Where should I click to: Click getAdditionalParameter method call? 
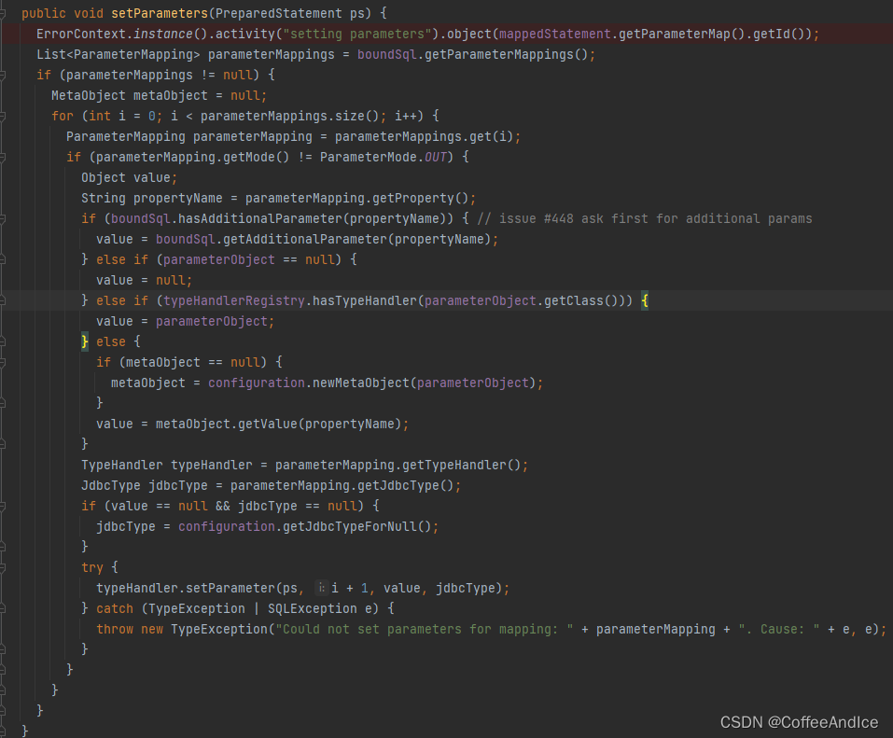point(304,239)
